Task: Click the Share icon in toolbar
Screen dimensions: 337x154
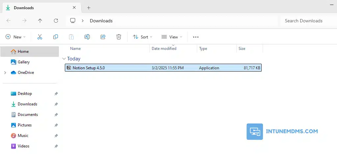Action: point(103,37)
